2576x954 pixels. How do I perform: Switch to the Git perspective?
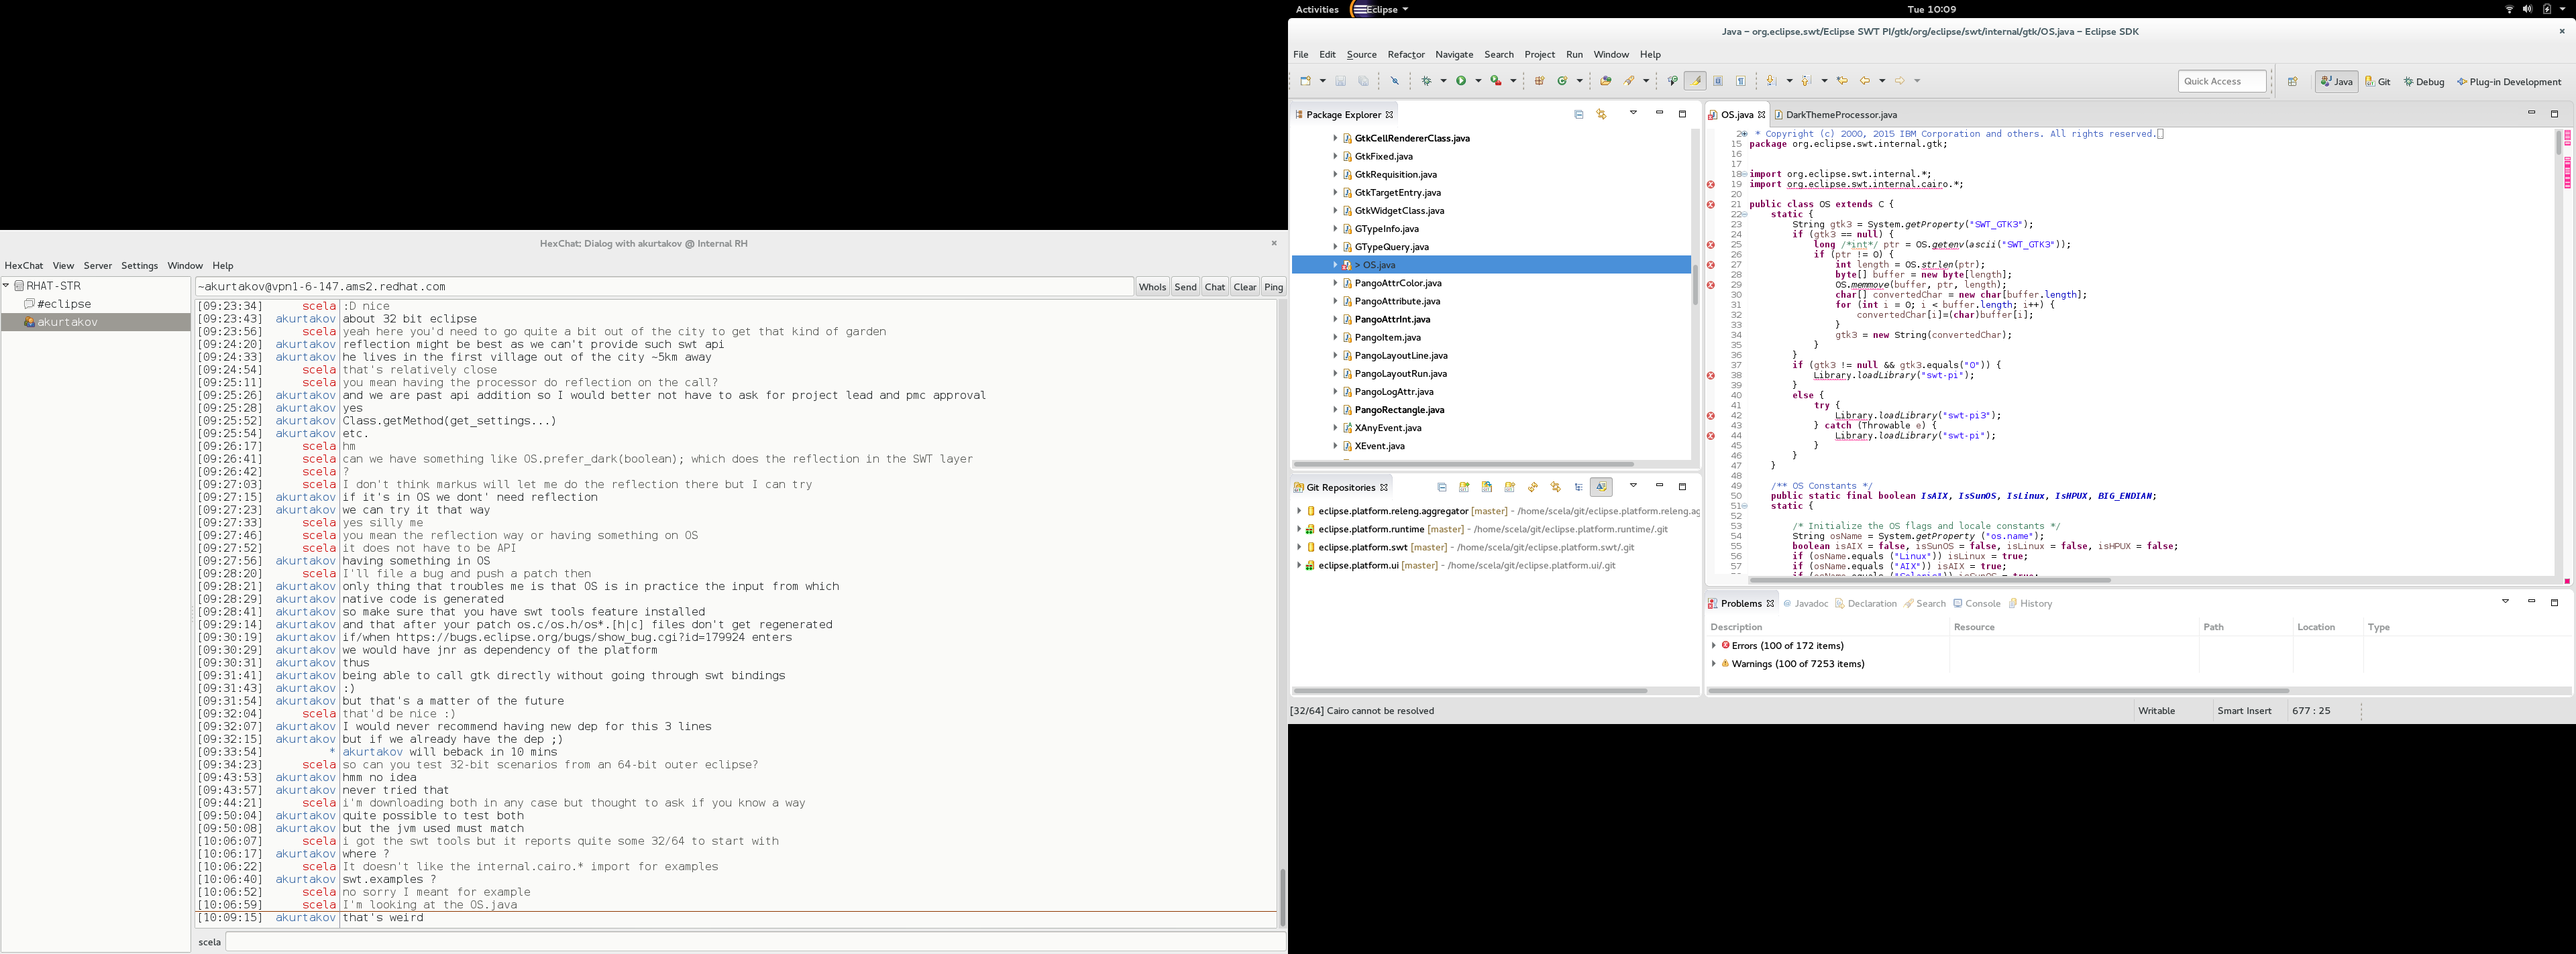click(x=2378, y=82)
